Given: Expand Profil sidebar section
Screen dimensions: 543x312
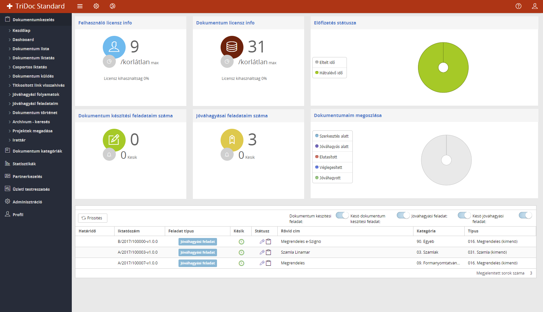Looking at the screenshot, I should click(x=36, y=215).
